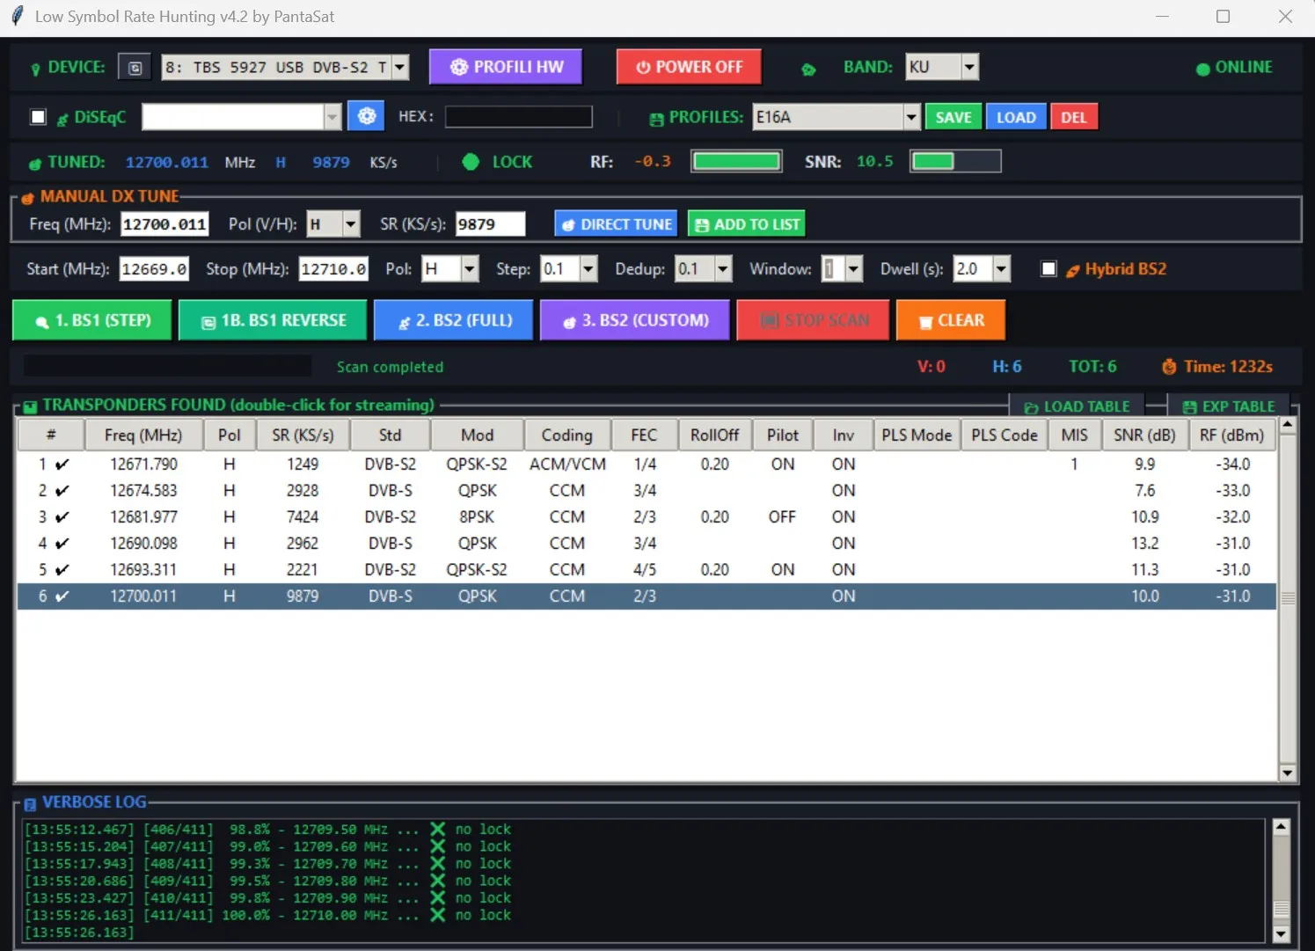Open the BAND KU dropdown

click(x=969, y=67)
